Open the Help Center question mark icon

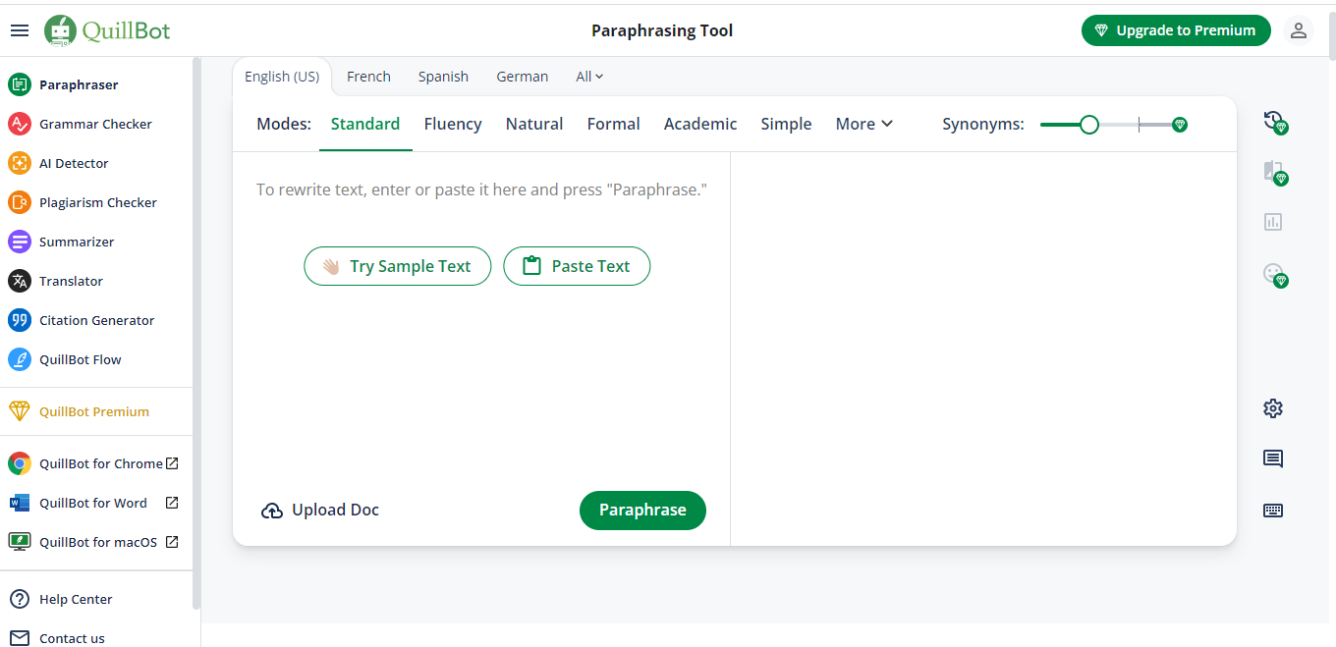[x=20, y=599]
